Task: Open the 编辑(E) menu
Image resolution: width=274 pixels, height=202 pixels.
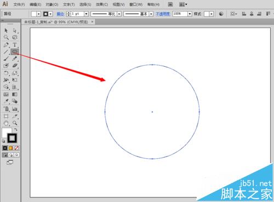Action: 36,4
